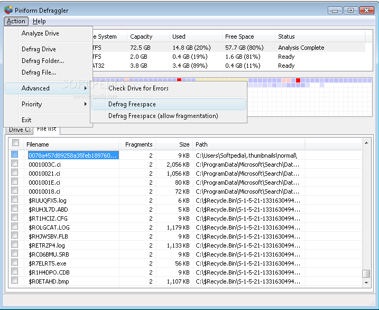Click the bright red block near the right of the drive map
This screenshot has width=379, height=310.
[x=298, y=80]
